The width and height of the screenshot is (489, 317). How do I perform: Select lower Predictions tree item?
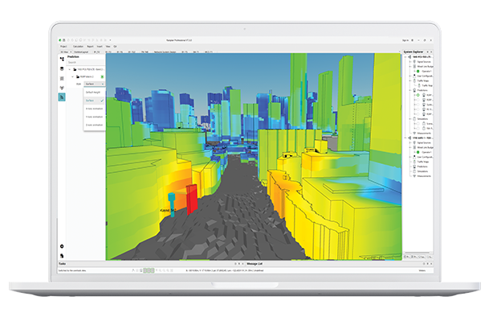pyautogui.click(x=422, y=167)
